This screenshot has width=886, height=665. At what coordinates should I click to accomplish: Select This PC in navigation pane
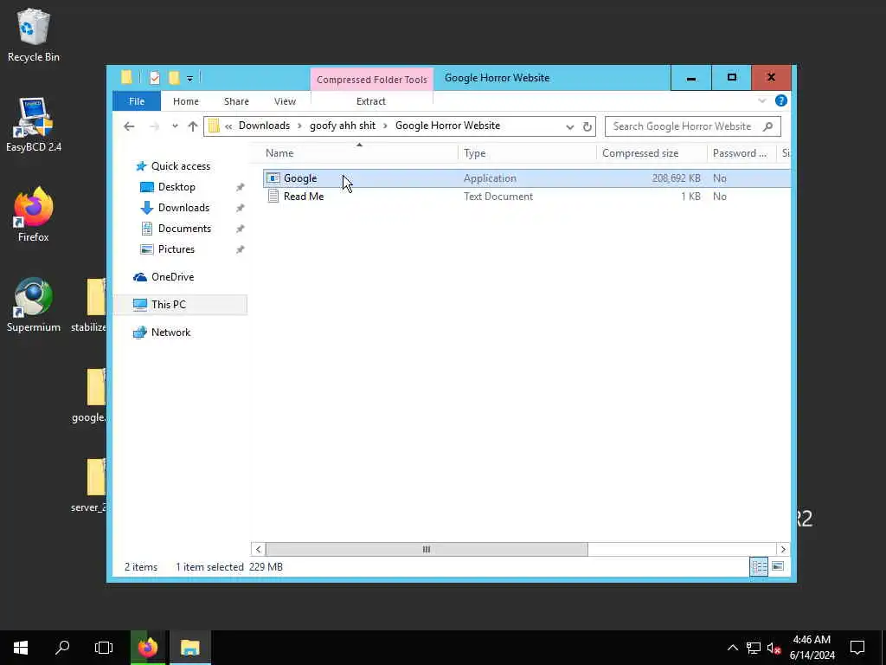pos(180,304)
